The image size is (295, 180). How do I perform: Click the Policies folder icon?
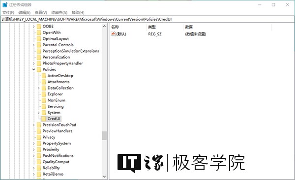tap(39, 69)
